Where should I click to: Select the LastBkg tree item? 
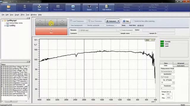click(x=12, y=26)
